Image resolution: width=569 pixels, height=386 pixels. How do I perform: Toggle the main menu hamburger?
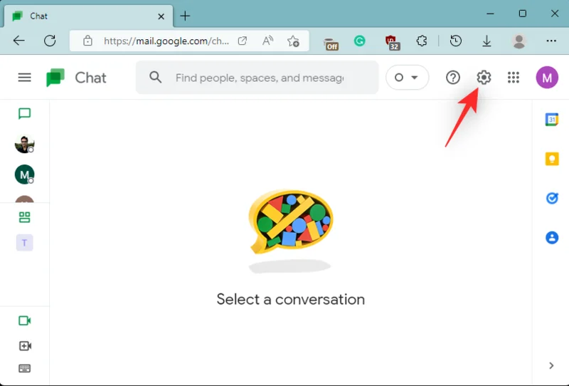pyautogui.click(x=25, y=78)
